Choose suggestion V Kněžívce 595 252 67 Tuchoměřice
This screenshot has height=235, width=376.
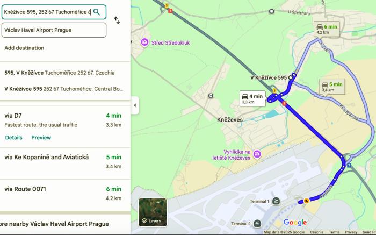(x=65, y=89)
